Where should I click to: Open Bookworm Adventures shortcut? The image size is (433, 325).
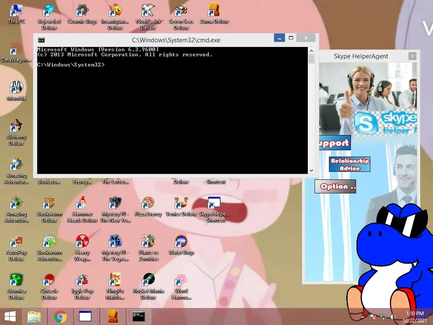click(x=49, y=248)
